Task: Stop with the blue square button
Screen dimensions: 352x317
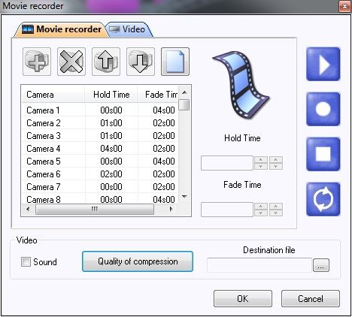Action: tap(323, 154)
